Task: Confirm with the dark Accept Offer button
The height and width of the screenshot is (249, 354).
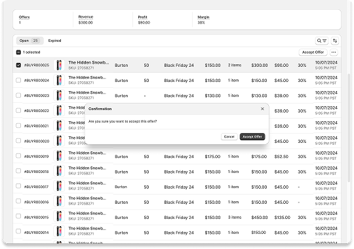Action: point(252,136)
